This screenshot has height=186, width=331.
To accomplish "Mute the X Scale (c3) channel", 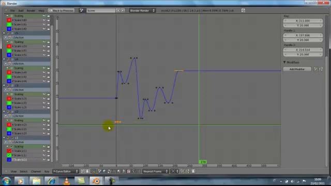I will pyautogui.click(x=44, y=99).
